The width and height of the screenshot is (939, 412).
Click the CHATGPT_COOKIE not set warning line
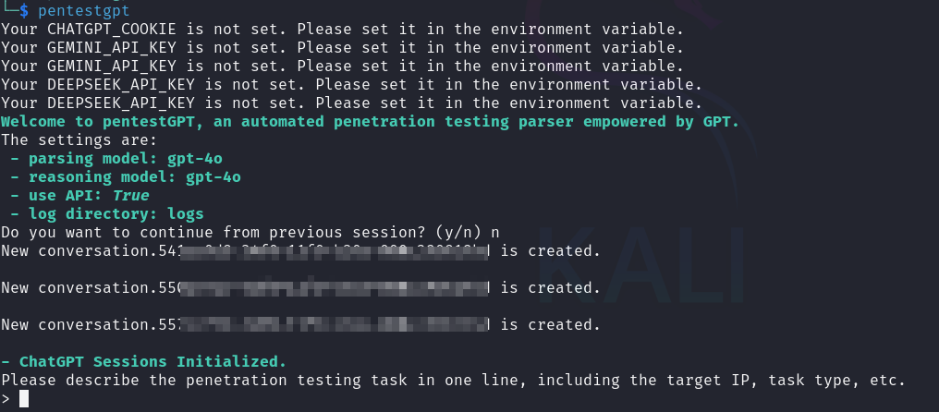click(x=342, y=29)
